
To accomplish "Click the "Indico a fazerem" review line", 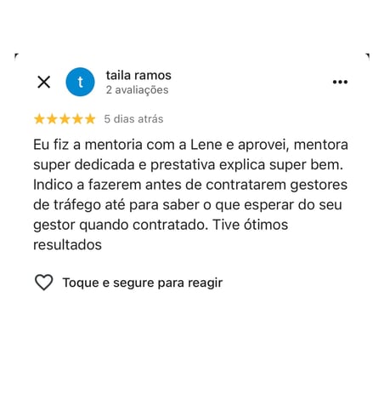I will click(x=190, y=185).
